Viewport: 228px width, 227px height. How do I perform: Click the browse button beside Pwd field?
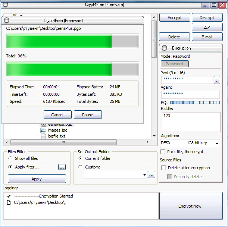pyautogui.click(x=217, y=80)
